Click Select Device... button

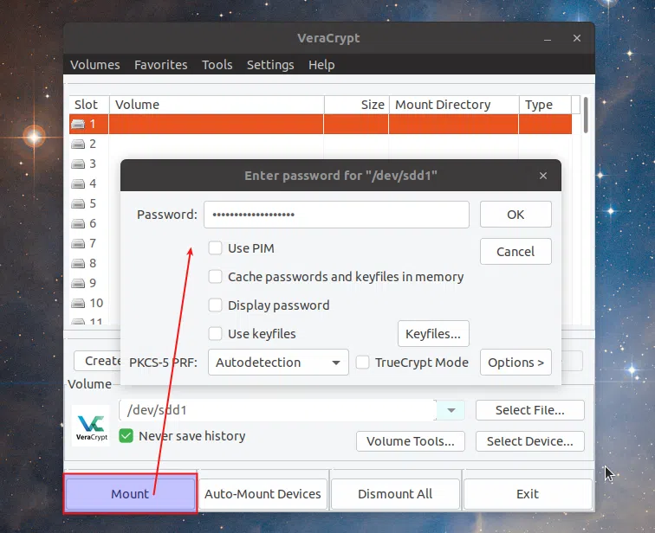529,441
